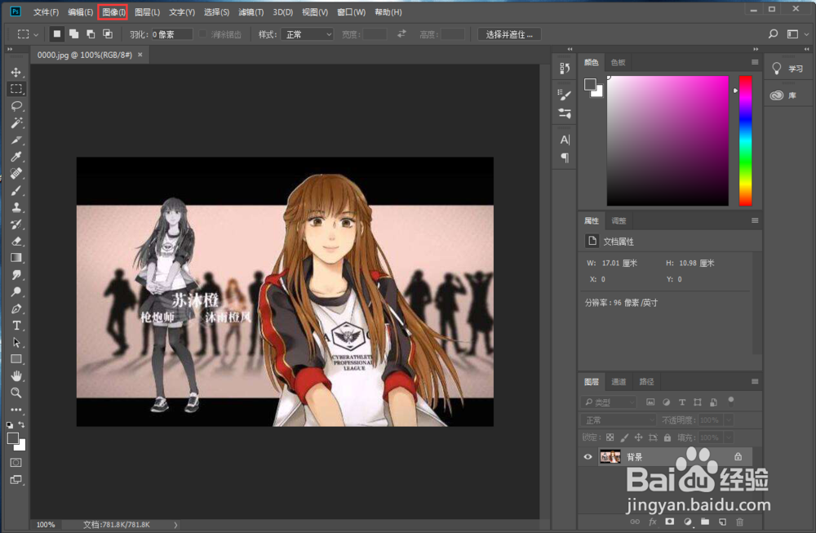816x533 pixels.
Task: Select the Spot Healing Brush tool
Action: tap(16, 173)
